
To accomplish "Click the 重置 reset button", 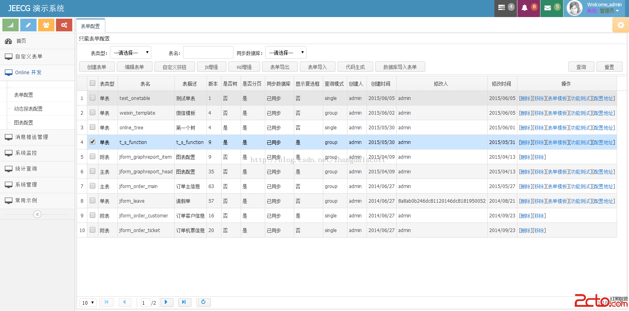I will tap(610, 67).
